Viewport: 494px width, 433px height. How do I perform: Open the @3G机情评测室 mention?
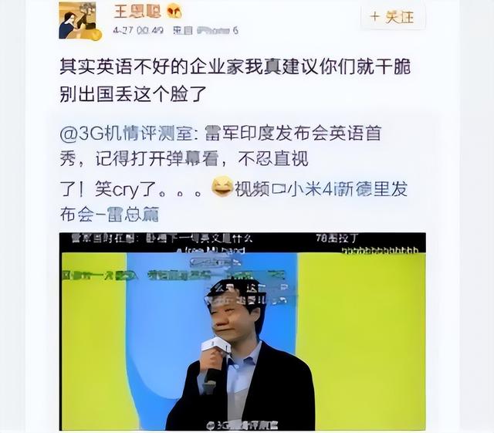pyautogui.click(x=126, y=134)
